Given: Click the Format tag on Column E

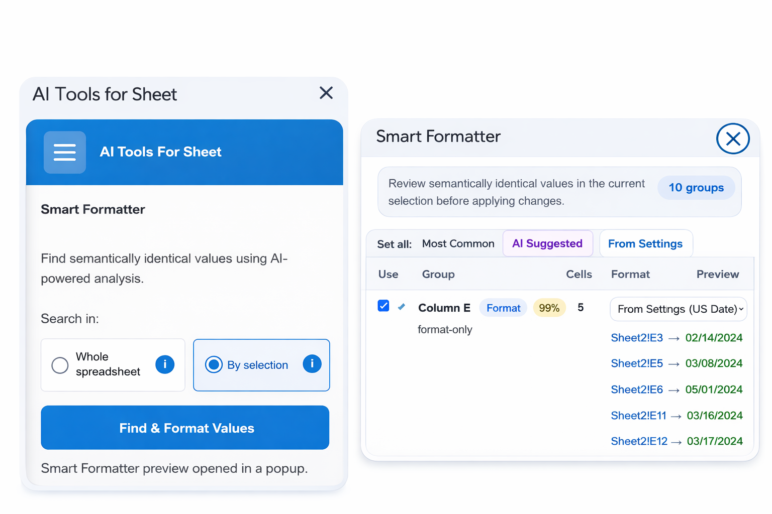Looking at the screenshot, I should tap(503, 308).
